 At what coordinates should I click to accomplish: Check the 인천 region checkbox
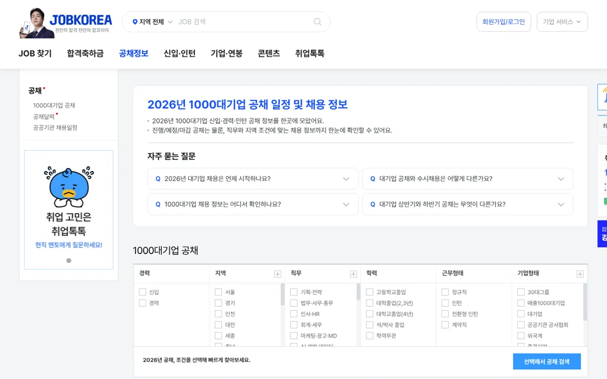[x=219, y=314]
